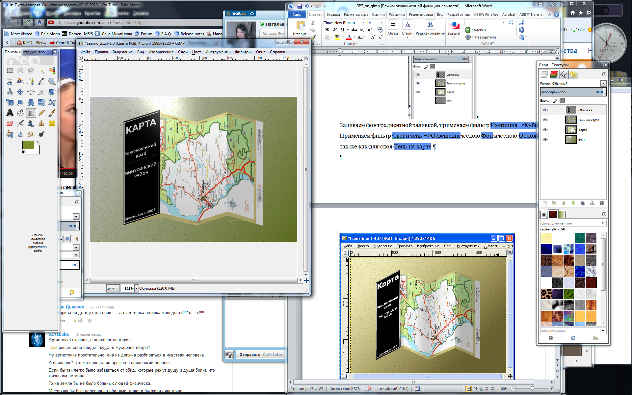Click the Путеводители button in Word ribbon

click(481, 37)
